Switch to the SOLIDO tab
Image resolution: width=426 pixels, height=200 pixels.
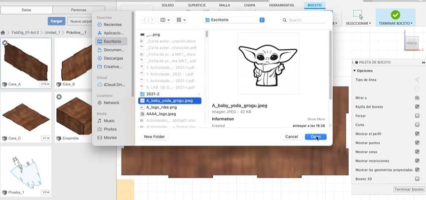pyautogui.click(x=167, y=5)
